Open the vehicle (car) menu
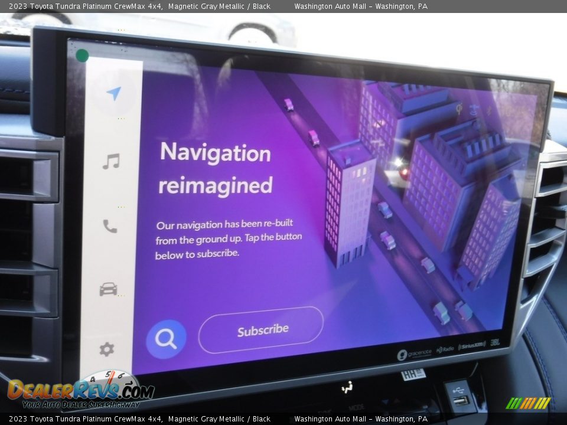This screenshot has height=425, width=567. click(x=109, y=289)
